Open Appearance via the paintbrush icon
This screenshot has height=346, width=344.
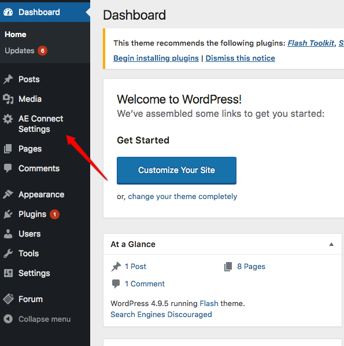click(8, 194)
